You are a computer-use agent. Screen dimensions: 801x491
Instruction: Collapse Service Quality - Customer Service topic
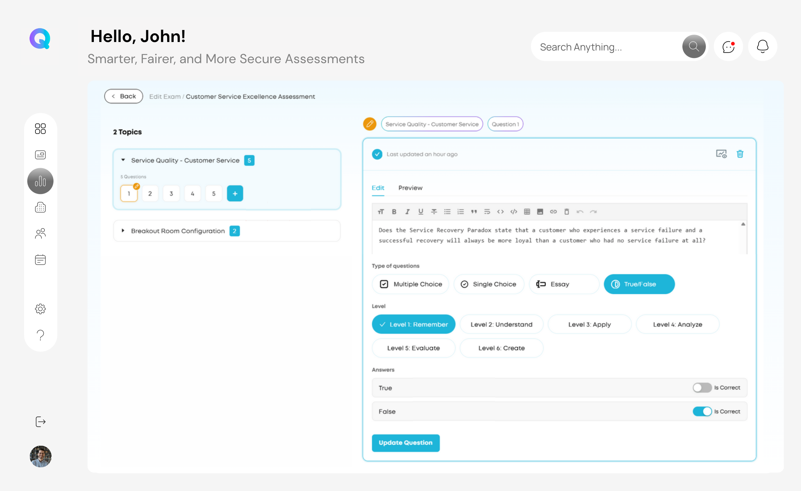tap(123, 160)
